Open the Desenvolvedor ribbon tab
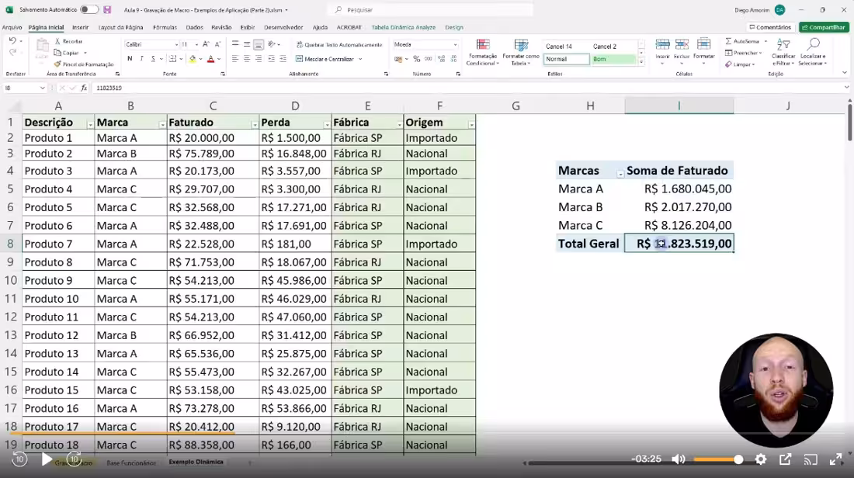This screenshot has height=478, width=854. coord(283,27)
